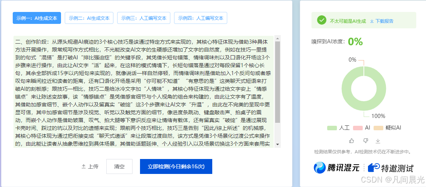426x187 pixels.
Task: Click the scrollbar down arrow of text area
Action: [x=277, y=144]
